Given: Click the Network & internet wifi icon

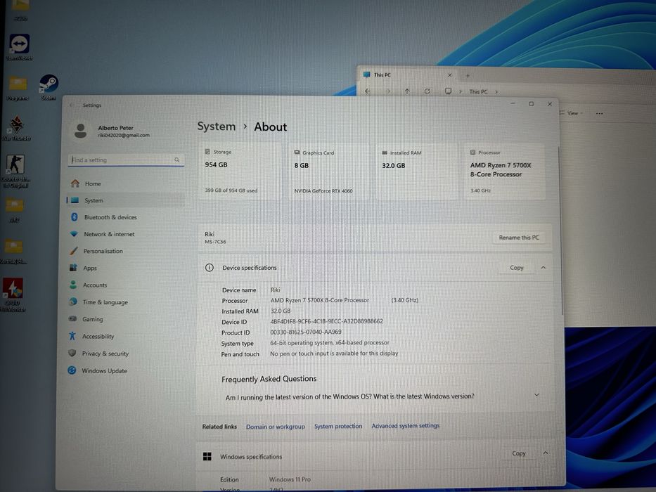Looking at the screenshot, I should pyautogui.click(x=74, y=234).
